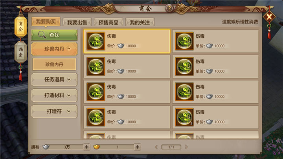Switch to the 我要出售 tab
The image size is (283, 159).
click(x=77, y=22)
